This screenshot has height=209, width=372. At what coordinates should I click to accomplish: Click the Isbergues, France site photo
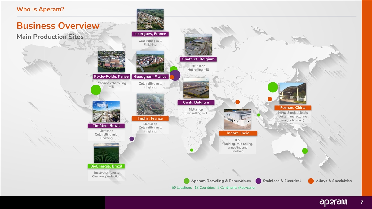click(x=150, y=19)
